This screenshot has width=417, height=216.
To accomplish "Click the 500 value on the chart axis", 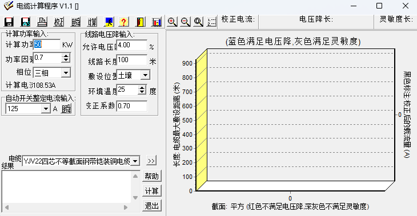I will pyautogui.click(x=187, y=120).
